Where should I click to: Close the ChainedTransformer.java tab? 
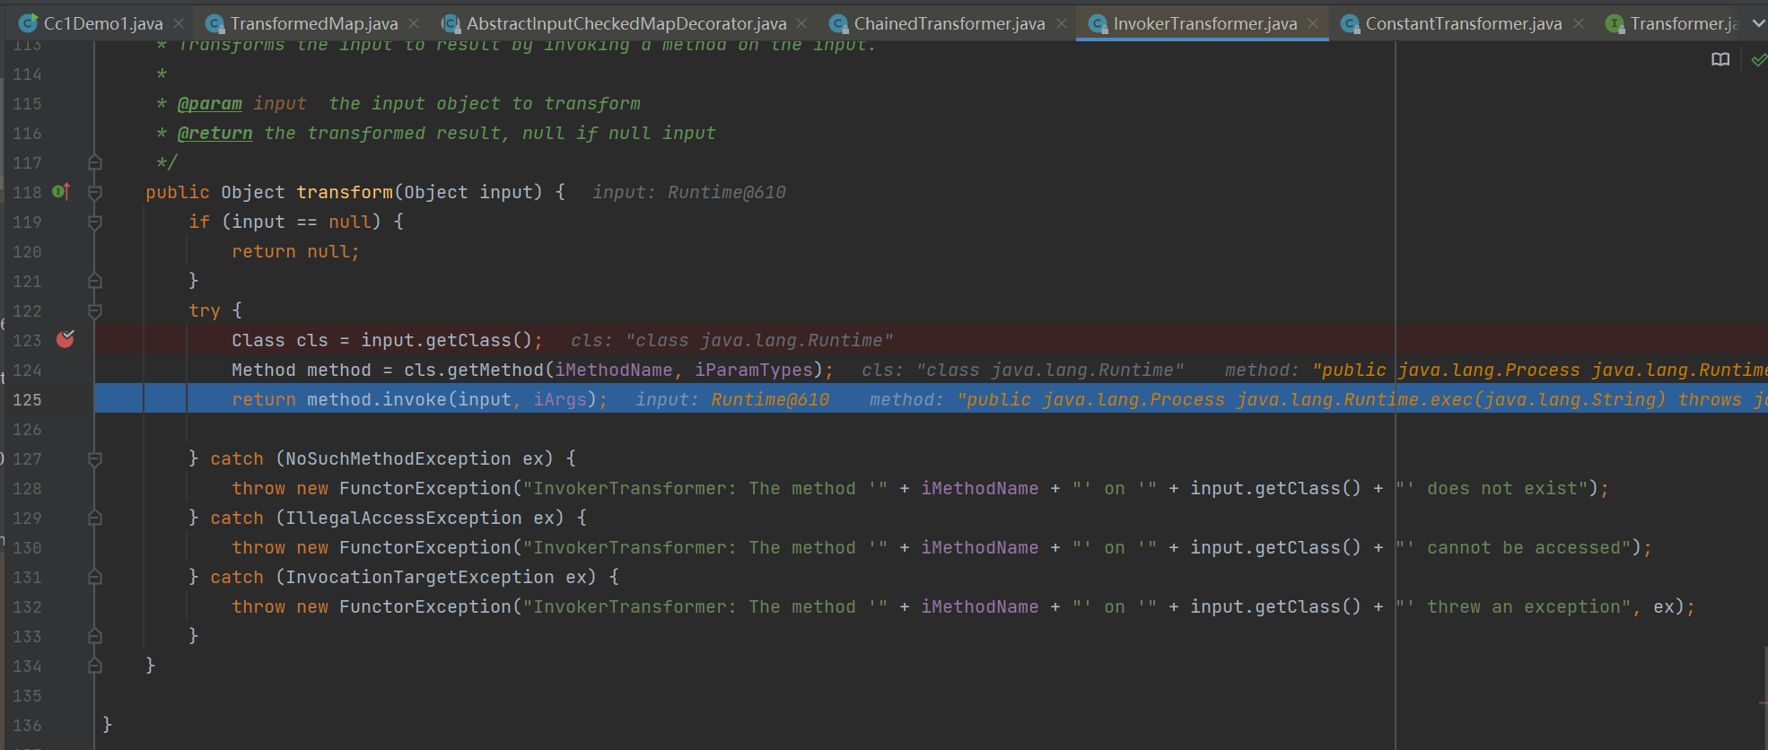point(1062,23)
